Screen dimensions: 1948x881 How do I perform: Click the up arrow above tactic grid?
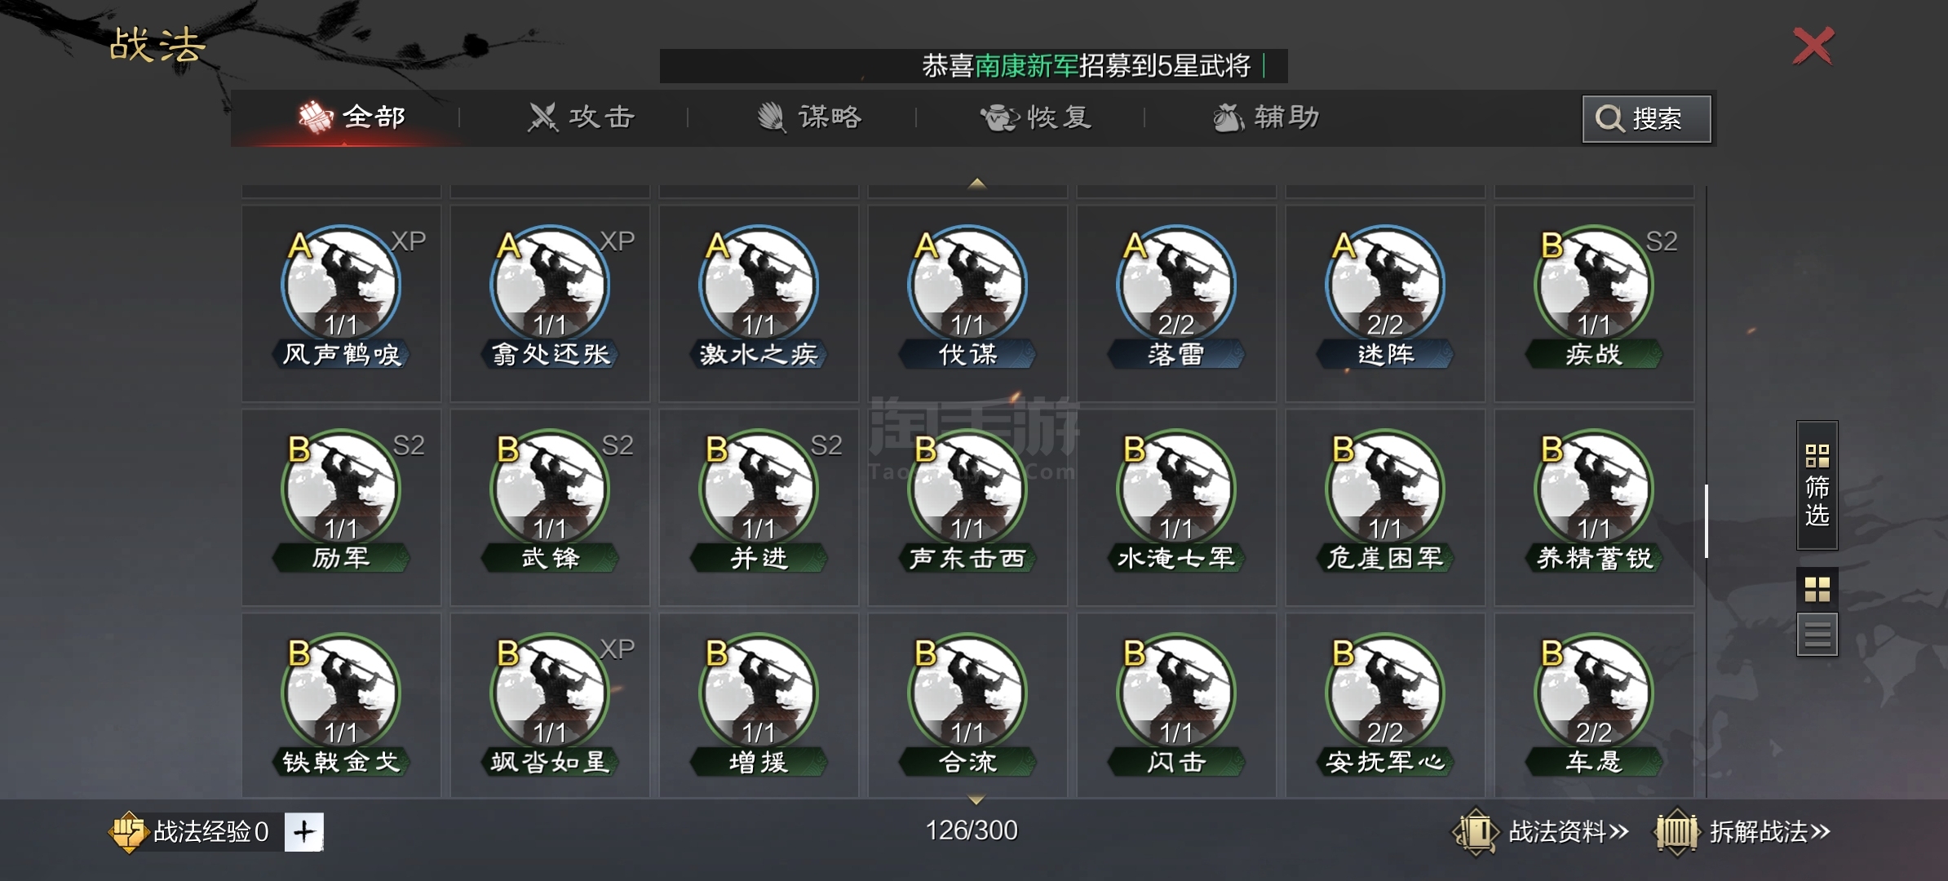[976, 184]
